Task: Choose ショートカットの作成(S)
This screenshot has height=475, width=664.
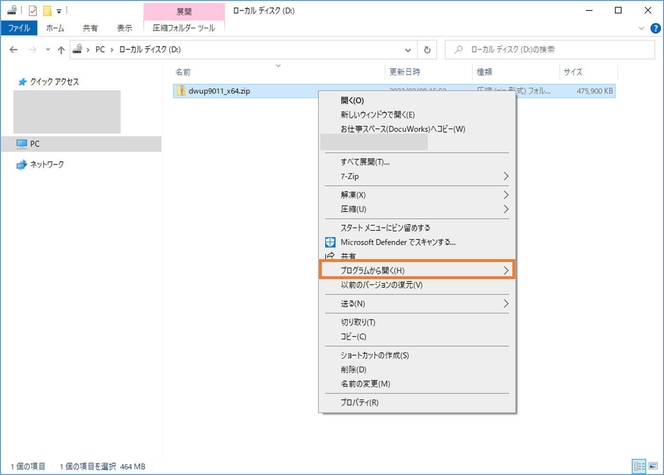Action: click(417, 355)
